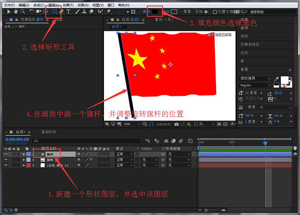Open the 50% magnification dropdown
300x215 pixels.
[x=132, y=124]
